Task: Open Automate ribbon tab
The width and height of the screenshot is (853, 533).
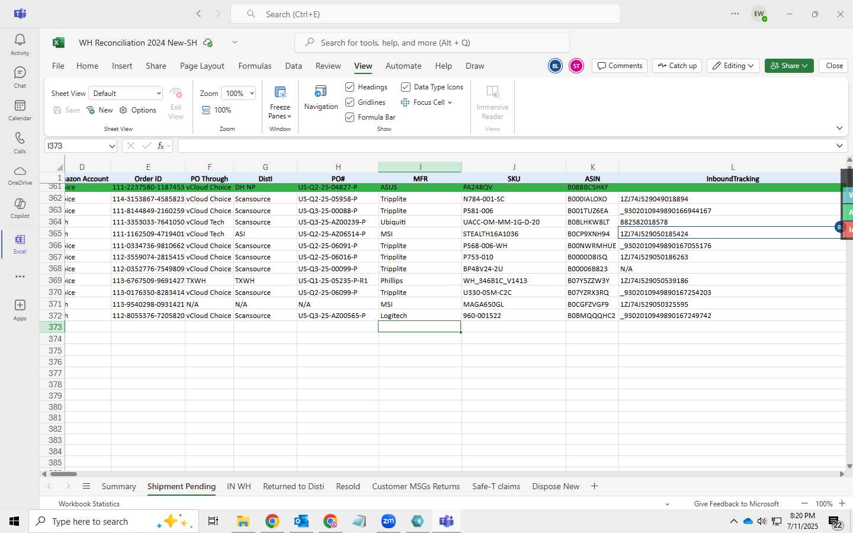Action: pos(403,66)
